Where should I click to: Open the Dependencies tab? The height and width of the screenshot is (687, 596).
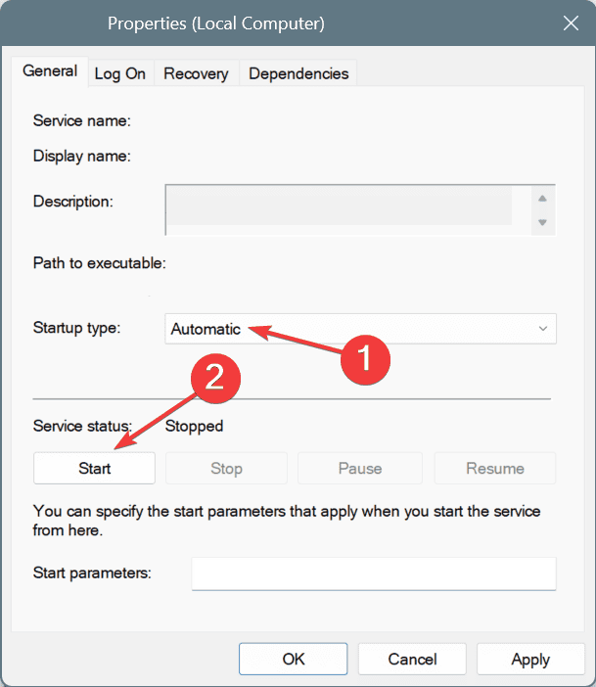[298, 73]
